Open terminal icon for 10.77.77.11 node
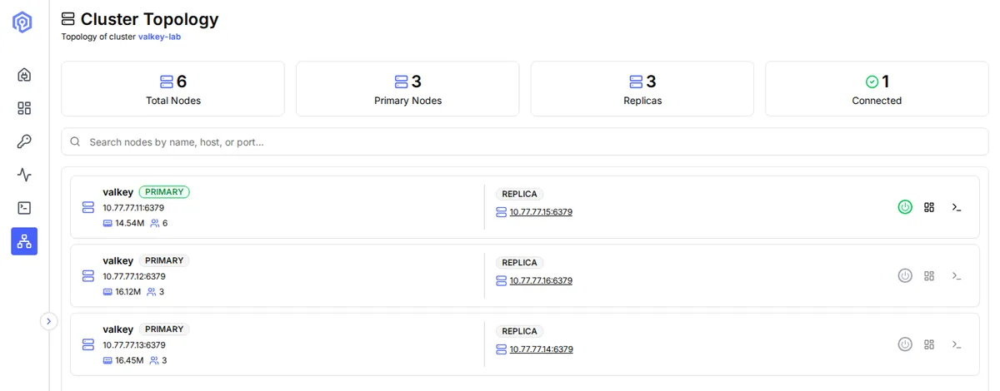This screenshot has width=1000, height=391. coord(957,207)
